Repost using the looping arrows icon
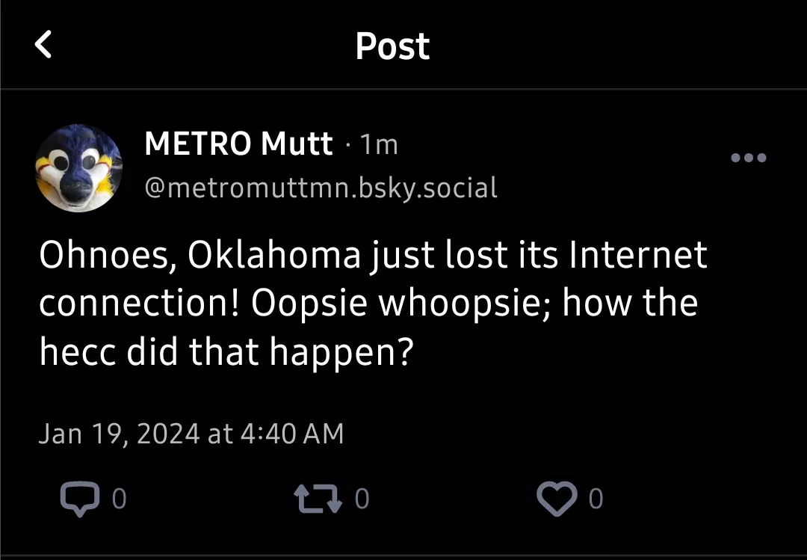The width and height of the screenshot is (807, 560). click(320, 499)
